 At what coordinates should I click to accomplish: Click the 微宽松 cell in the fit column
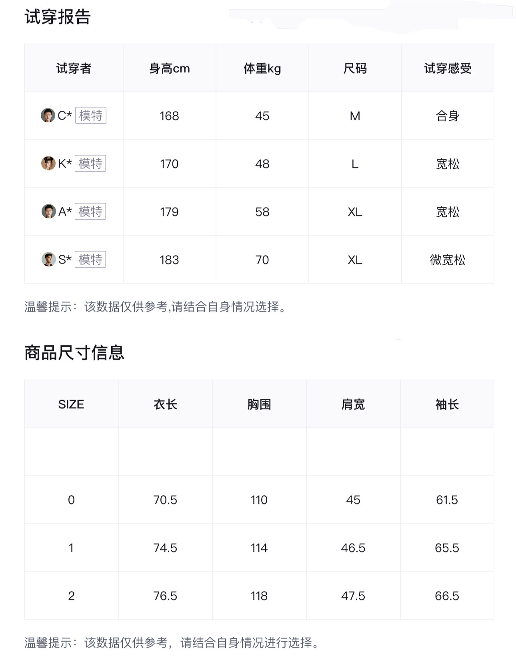point(447,260)
